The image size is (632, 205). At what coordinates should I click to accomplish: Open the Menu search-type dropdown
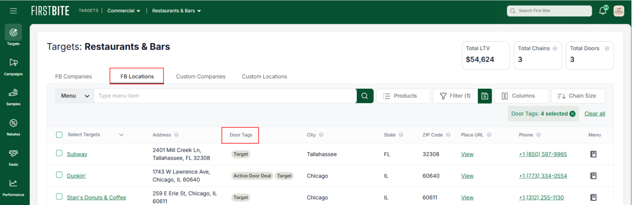pos(75,96)
